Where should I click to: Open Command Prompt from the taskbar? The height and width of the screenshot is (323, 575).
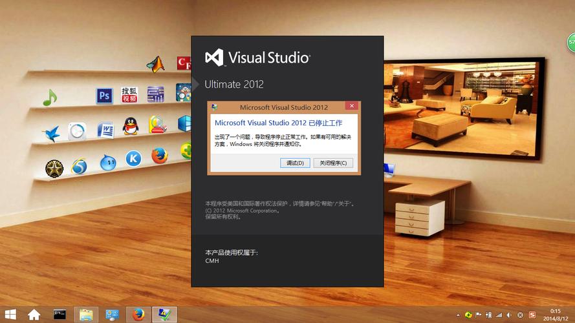click(60, 314)
